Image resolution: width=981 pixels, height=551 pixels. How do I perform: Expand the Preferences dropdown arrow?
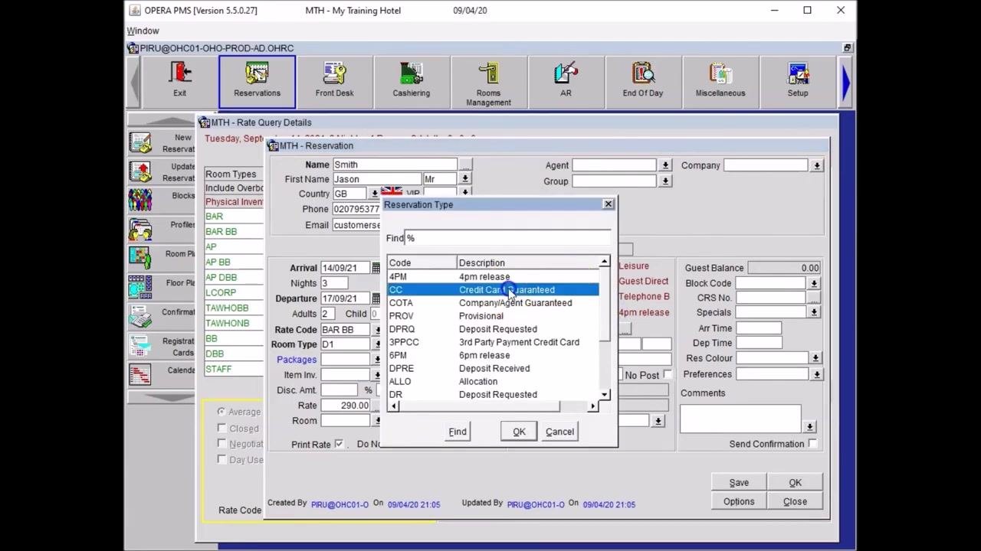pos(817,374)
